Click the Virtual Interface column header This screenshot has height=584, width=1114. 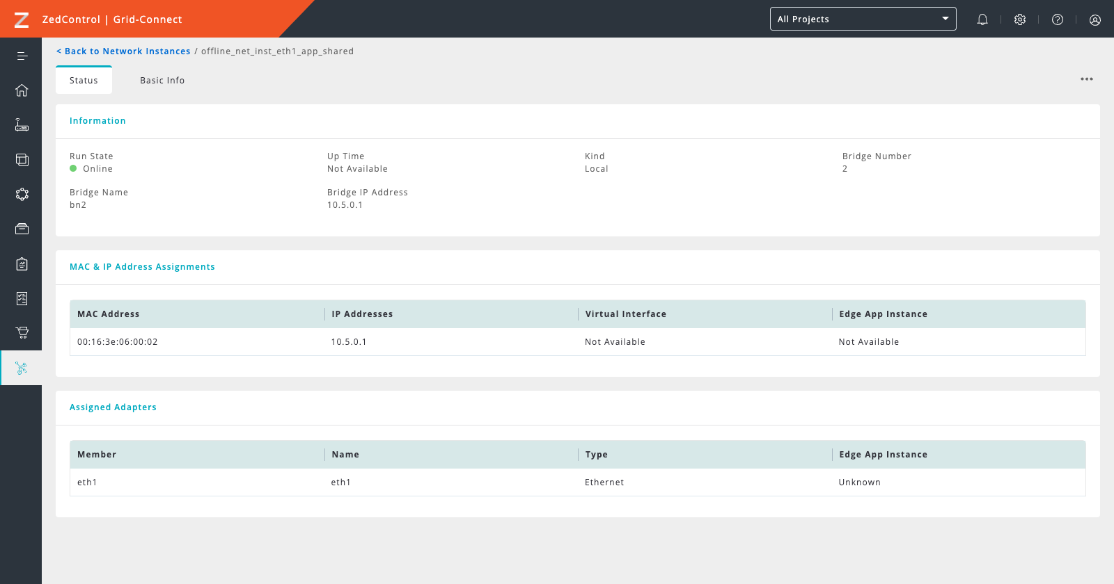click(626, 314)
